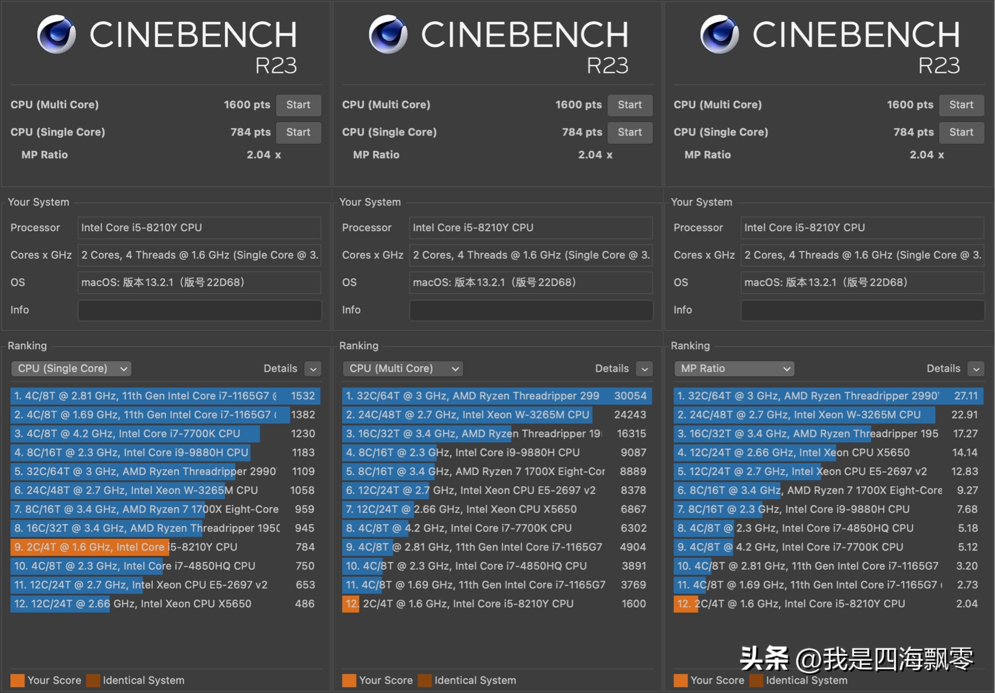Click the empty Info field in left panel
Image resolution: width=995 pixels, height=693 pixels.
(199, 310)
